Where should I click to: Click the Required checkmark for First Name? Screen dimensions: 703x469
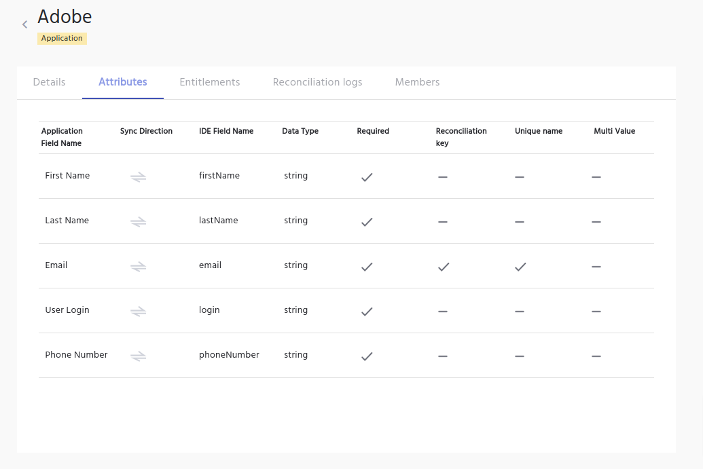tap(367, 176)
